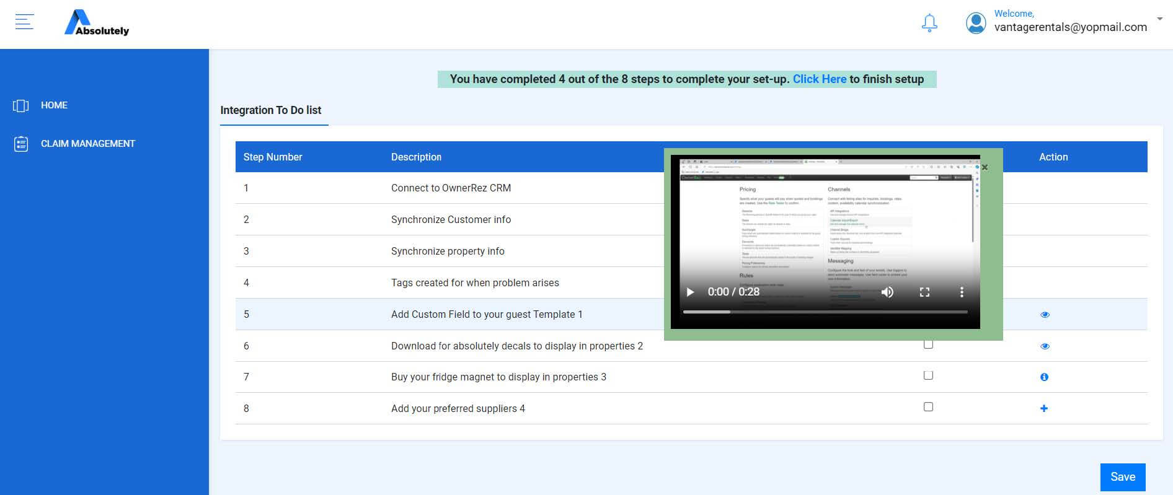The height and width of the screenshot is (495, 1173).
Task: Check the box for fridge magnet step
Action: [928, 375]
